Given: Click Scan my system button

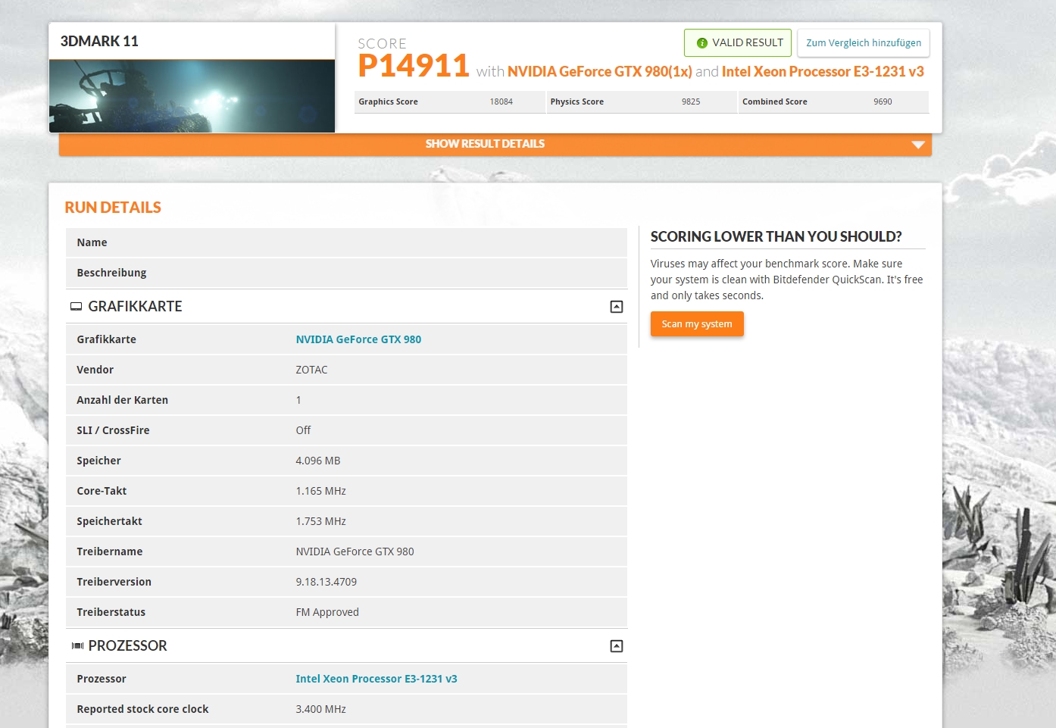Looking at the screenshot, I should pyautogui.click(x=697, y=324).
